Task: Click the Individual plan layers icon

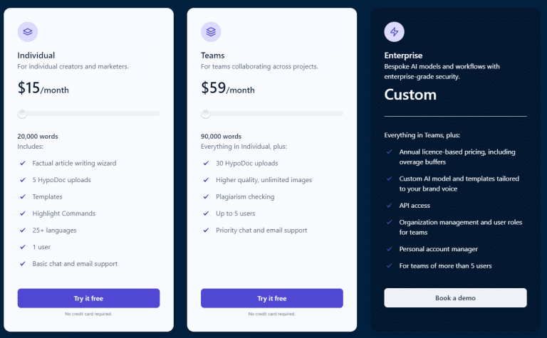Action: [28, 32]
